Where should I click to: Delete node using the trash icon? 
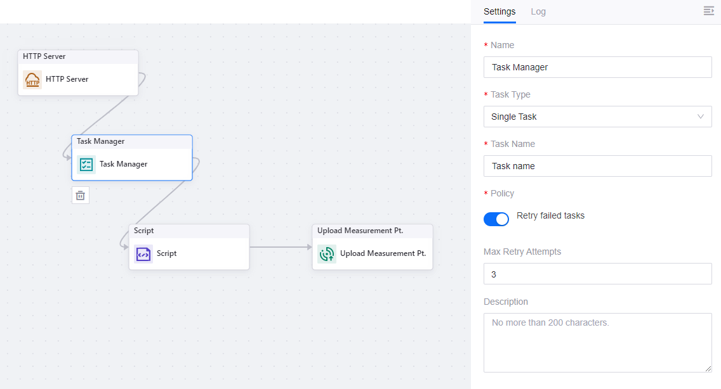pos(81,196)
